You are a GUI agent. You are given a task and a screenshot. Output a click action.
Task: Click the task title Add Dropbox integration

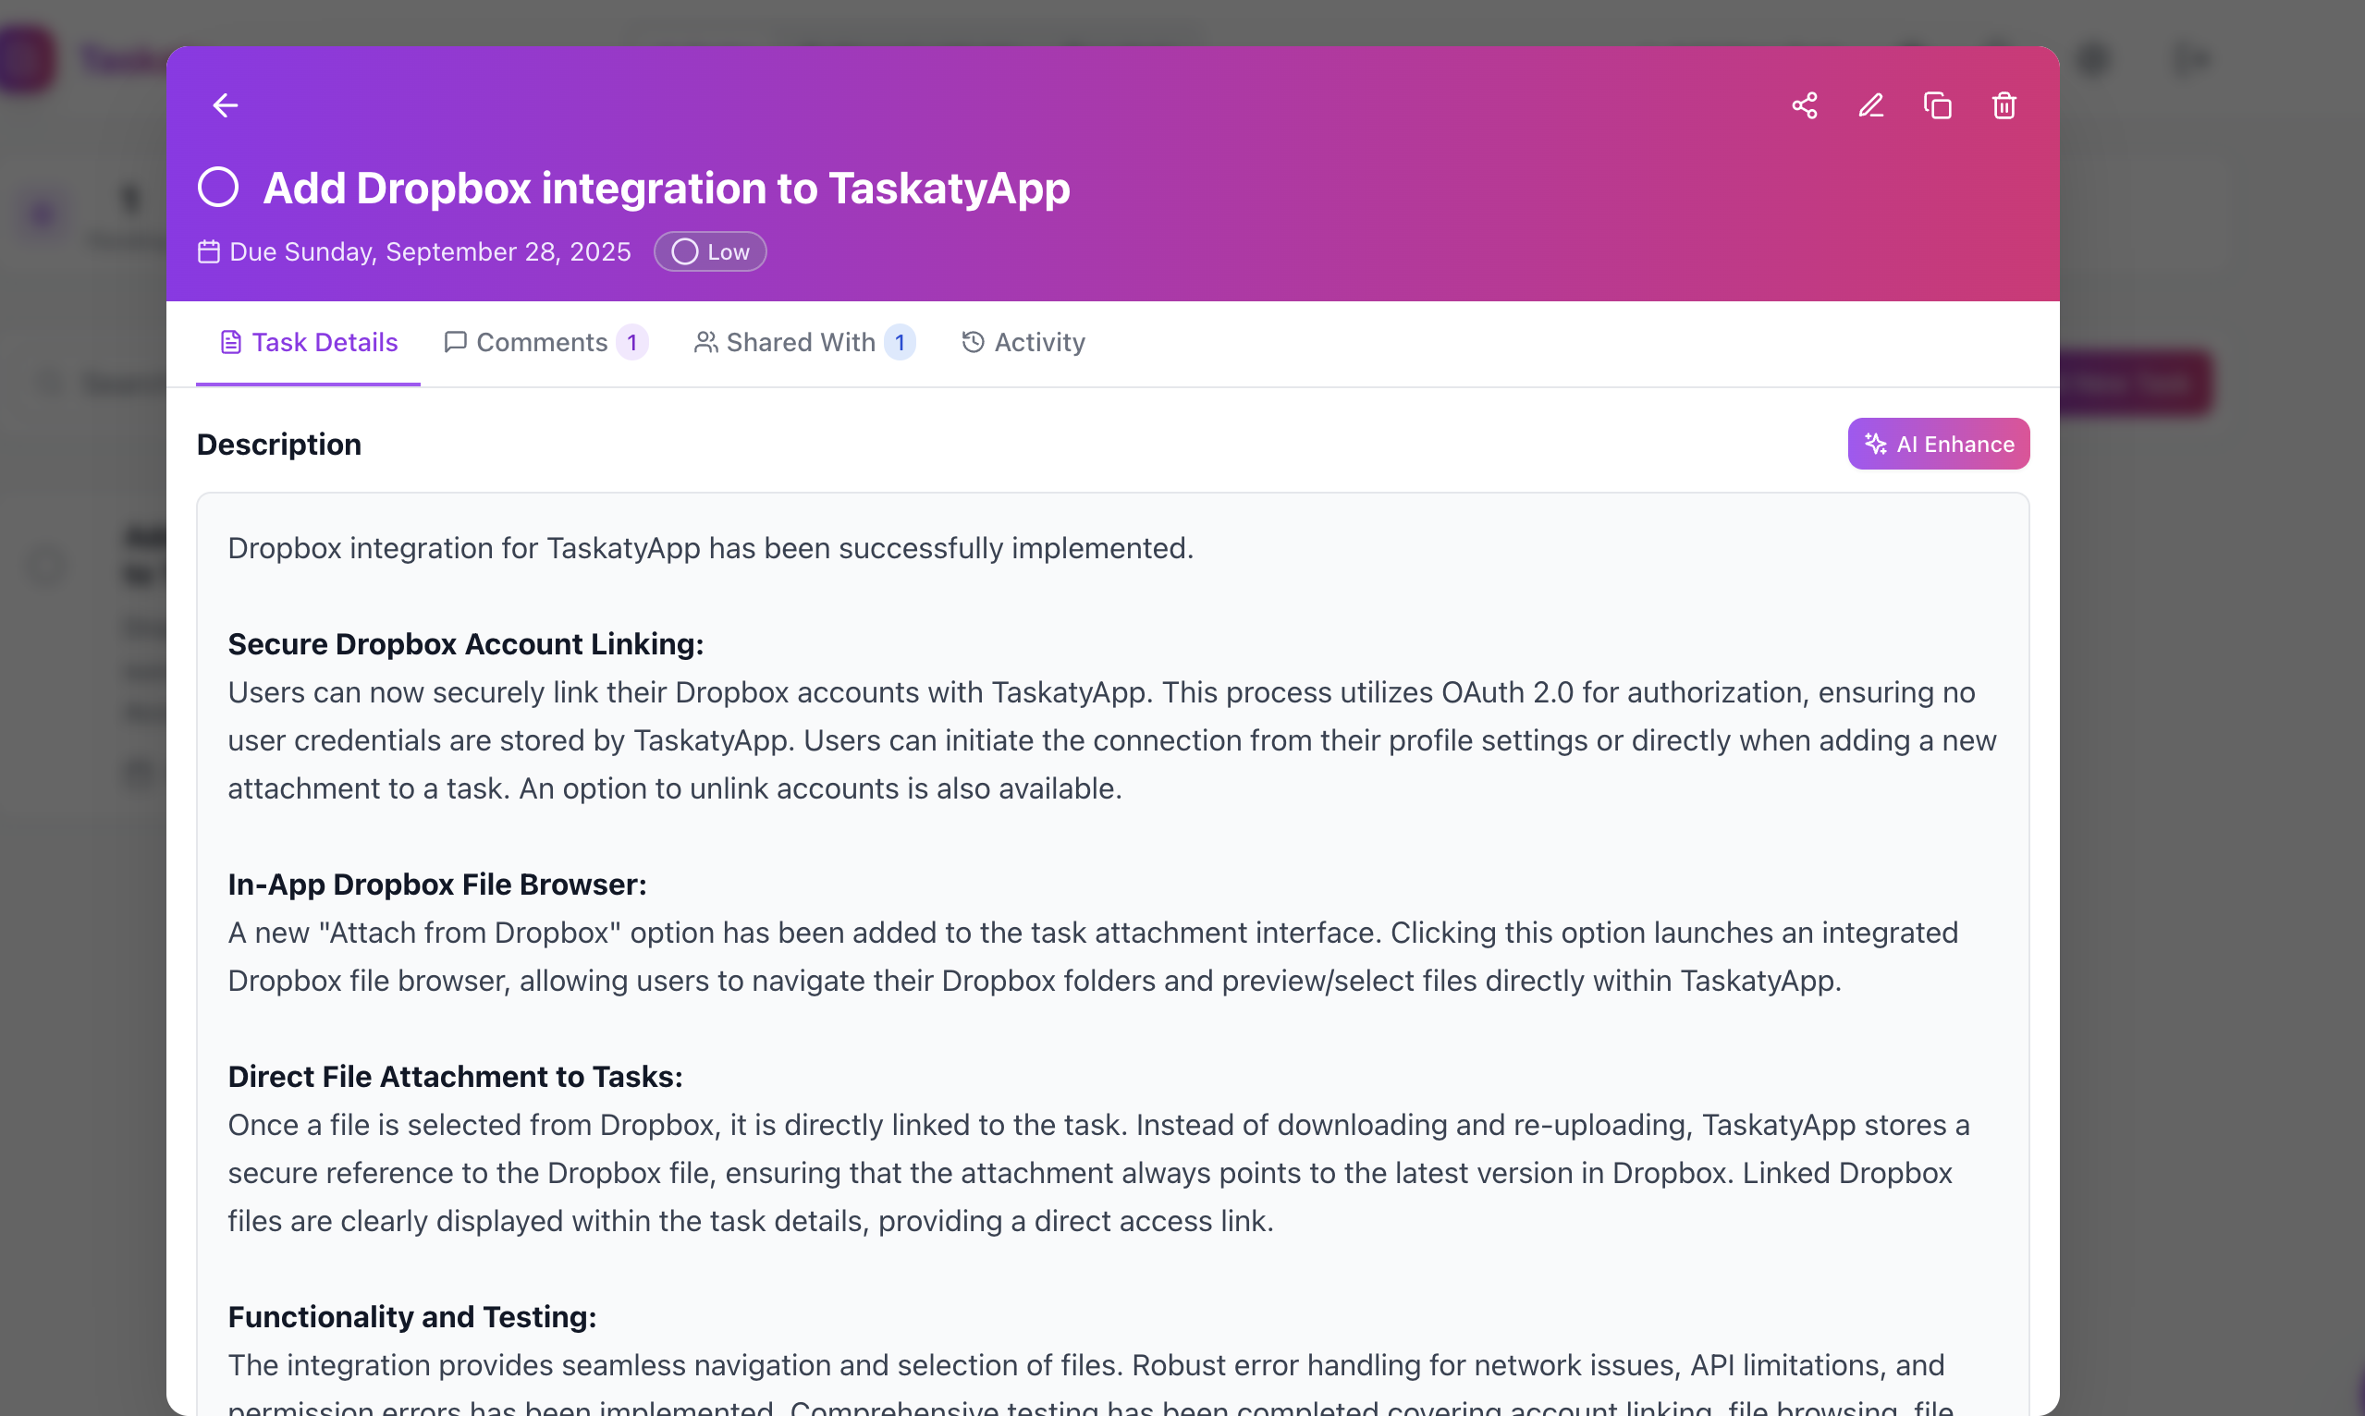(x=667, y=188)
